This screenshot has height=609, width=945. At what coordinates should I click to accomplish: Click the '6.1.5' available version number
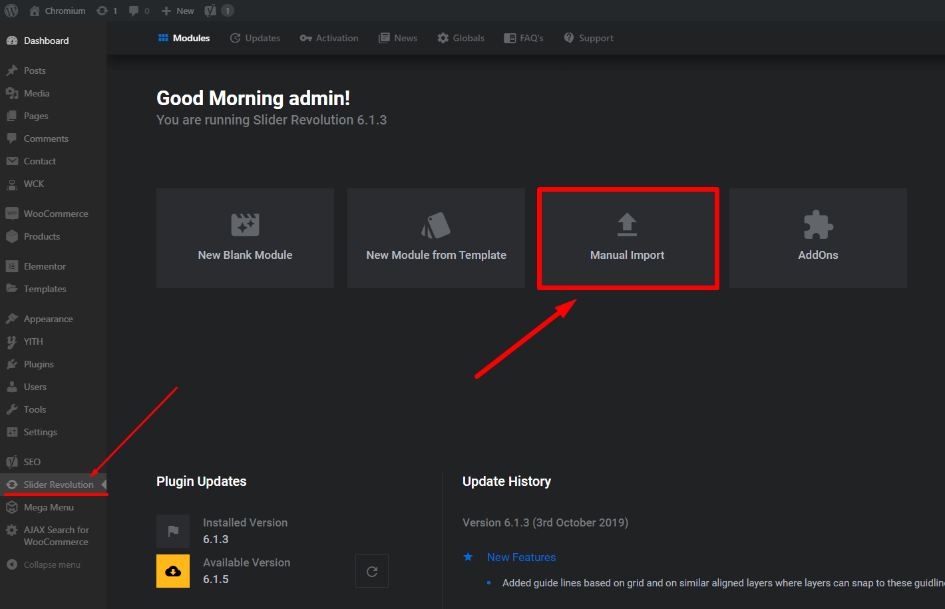click(216, 579)
